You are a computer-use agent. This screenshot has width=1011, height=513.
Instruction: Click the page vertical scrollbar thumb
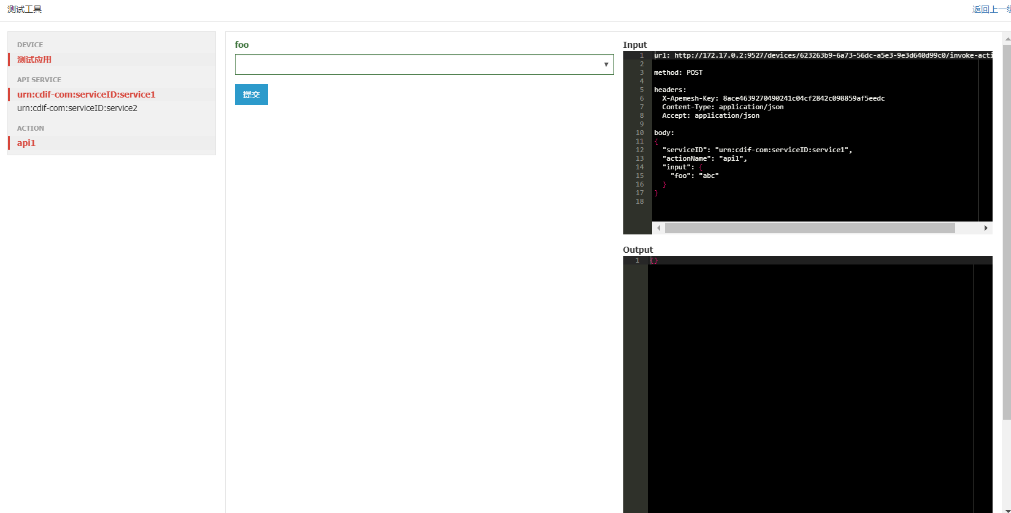1007,232
